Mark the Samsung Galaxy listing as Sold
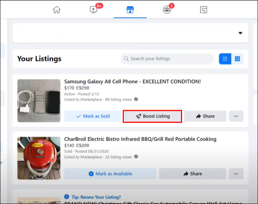This screenshot has height=204, width=258. click(x=93, y=116)
